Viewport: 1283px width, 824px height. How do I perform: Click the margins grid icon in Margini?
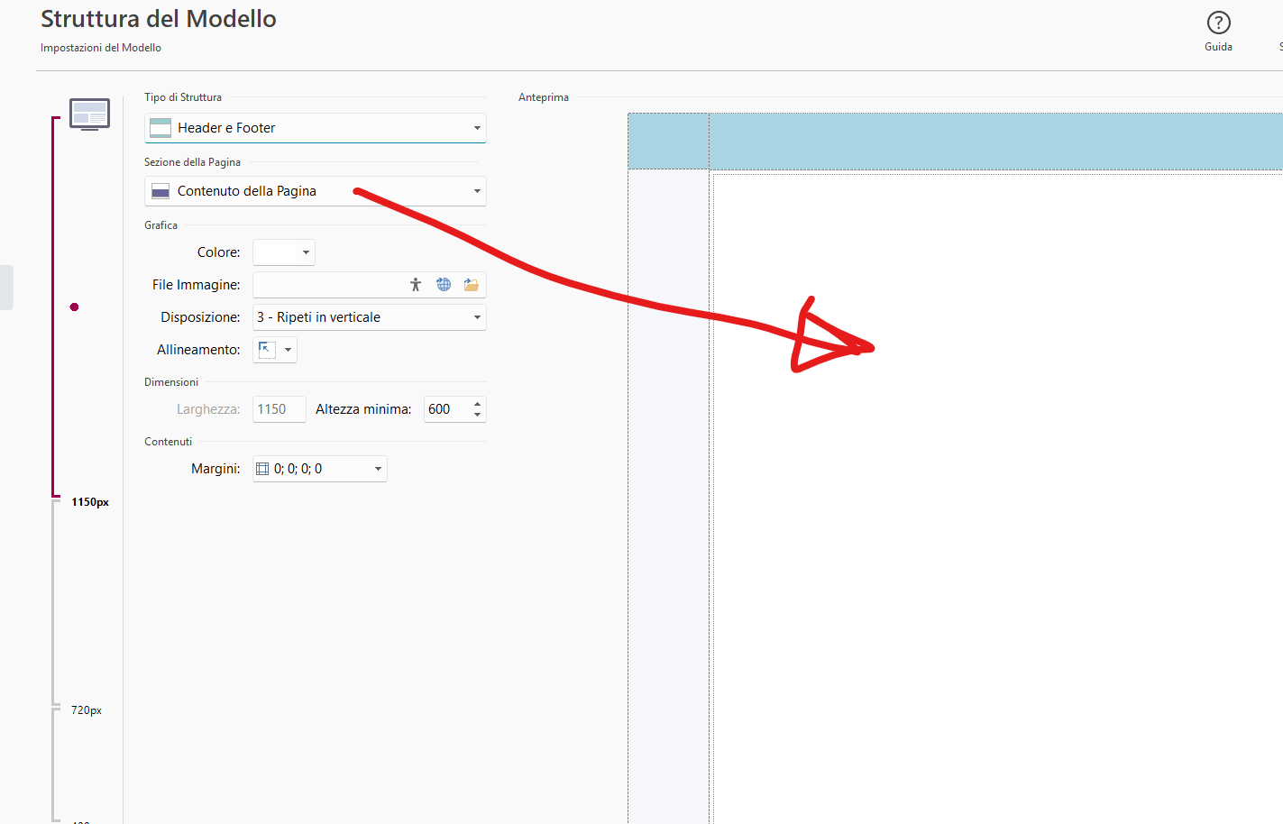pos(262,469)
